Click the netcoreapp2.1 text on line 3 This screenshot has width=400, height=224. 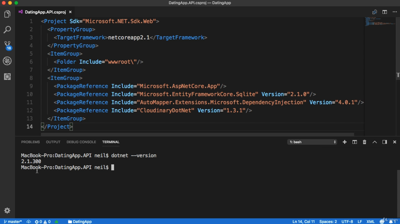[129, 38]
